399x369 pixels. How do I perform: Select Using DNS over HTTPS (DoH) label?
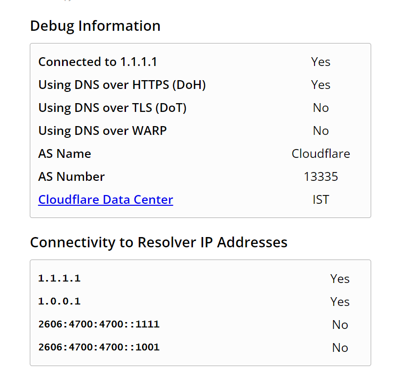click(x=122, y=85)
